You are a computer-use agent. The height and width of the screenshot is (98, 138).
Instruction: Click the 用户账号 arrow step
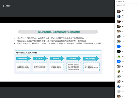click(40, 59)
